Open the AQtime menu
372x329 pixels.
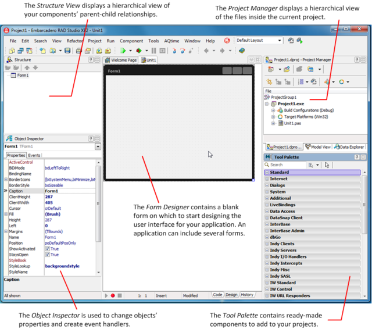(x=171, y=41)
